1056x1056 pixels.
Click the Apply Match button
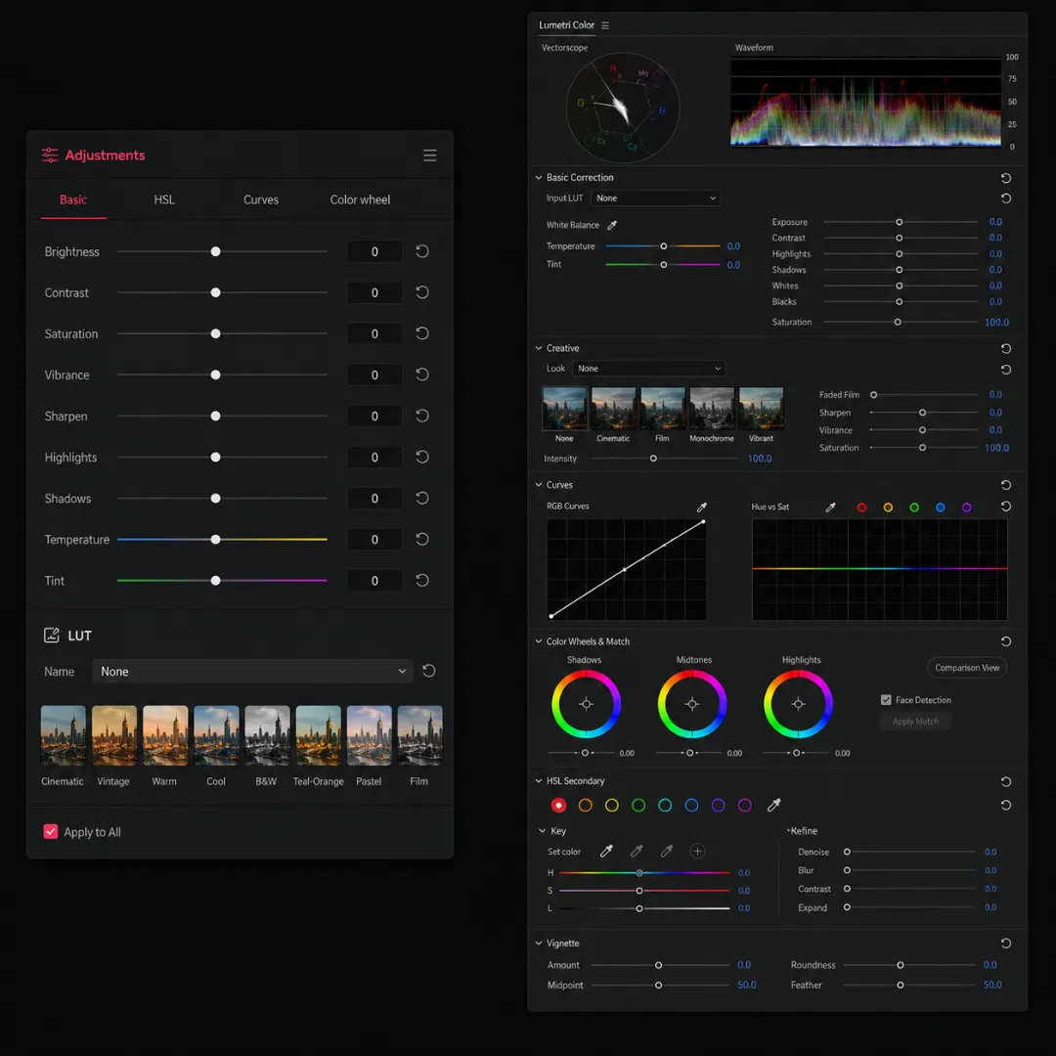coord(915,722)
